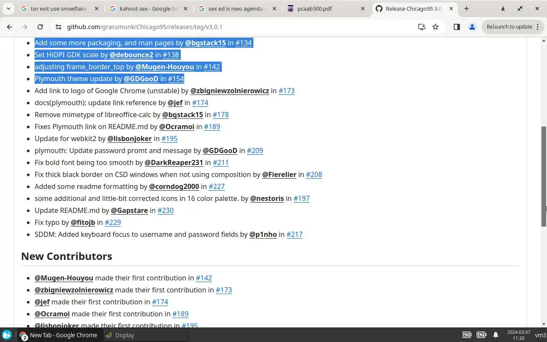Visit @Gapstare profile
The height and width of the screenshot is (342, 547).
coord(129,210)
